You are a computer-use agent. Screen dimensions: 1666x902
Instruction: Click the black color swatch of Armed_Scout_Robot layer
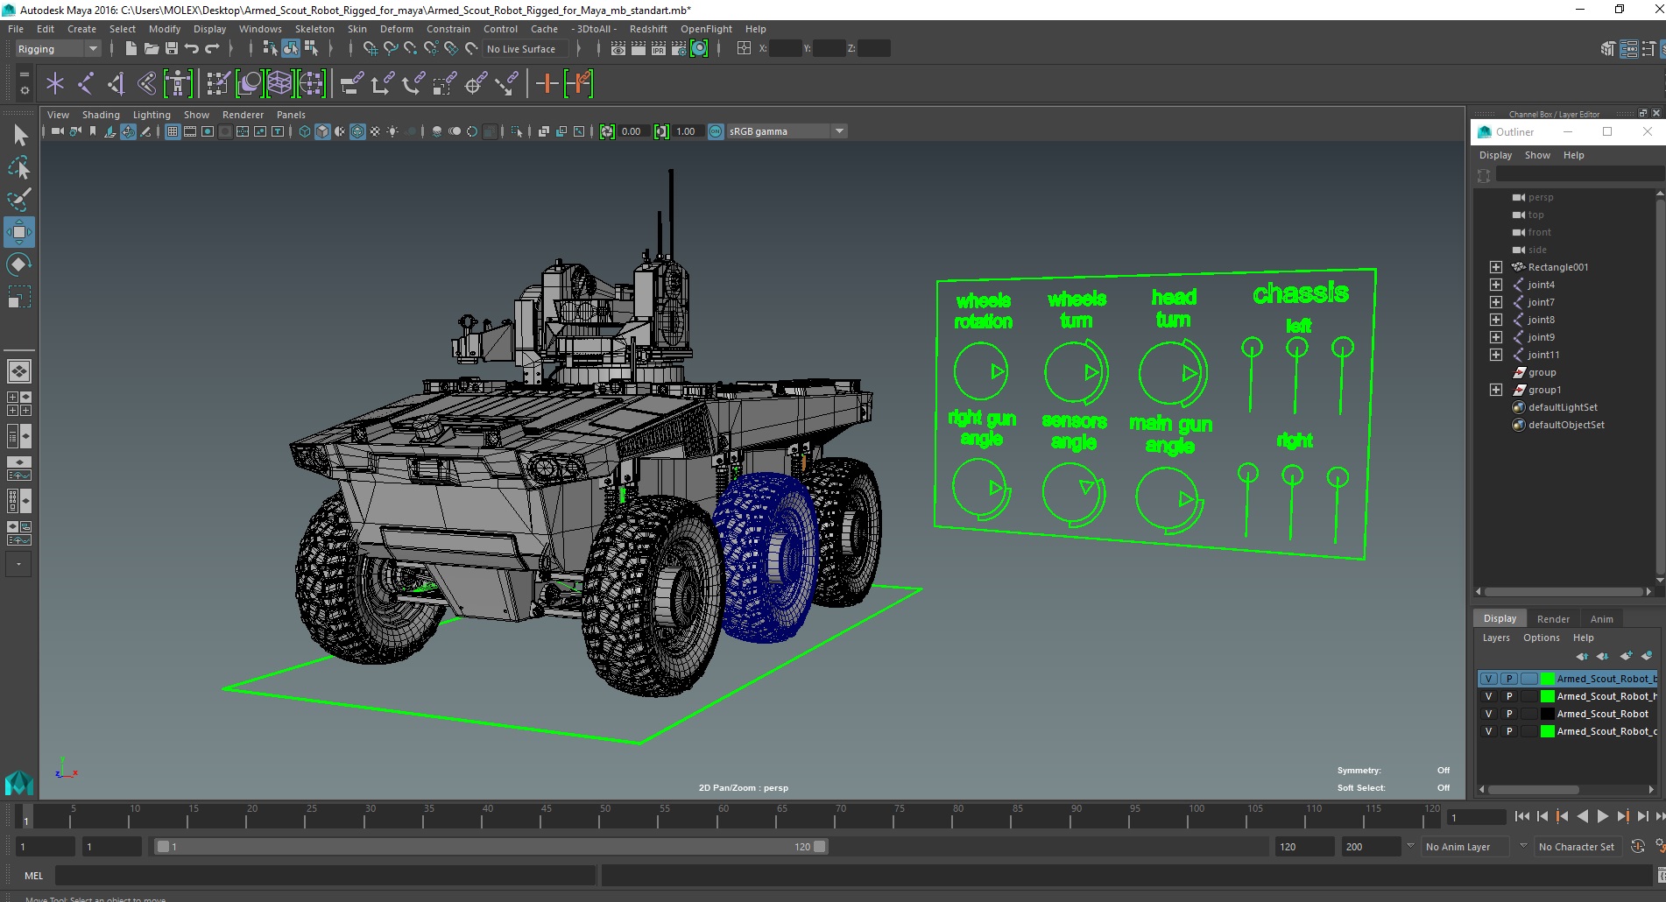[x=1548, y=714]
